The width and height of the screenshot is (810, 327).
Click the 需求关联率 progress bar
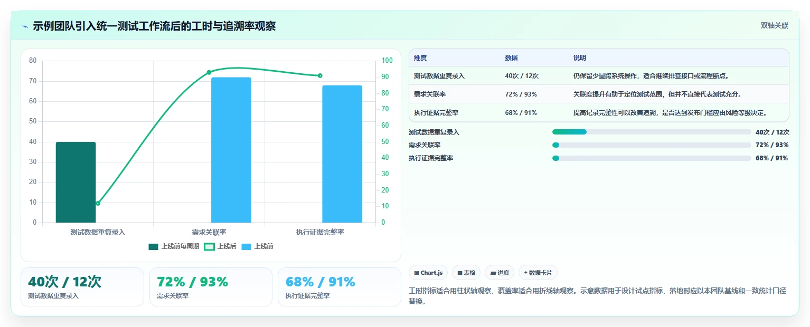[652, 145]
